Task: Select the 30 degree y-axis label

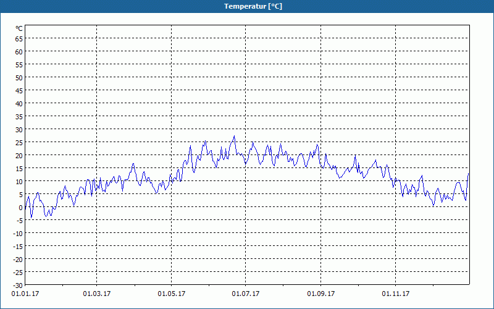Action: [x=19, y=129]
